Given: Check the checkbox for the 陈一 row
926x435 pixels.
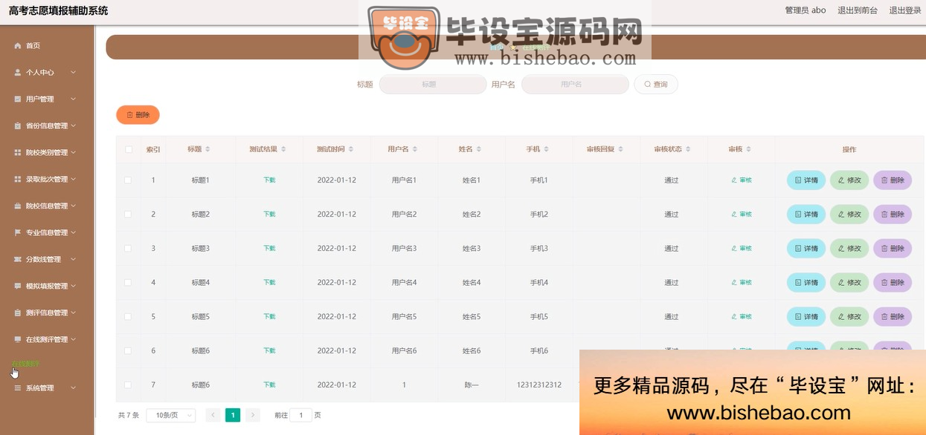Looking at the screenshot, I should click(x=128, y=385).
